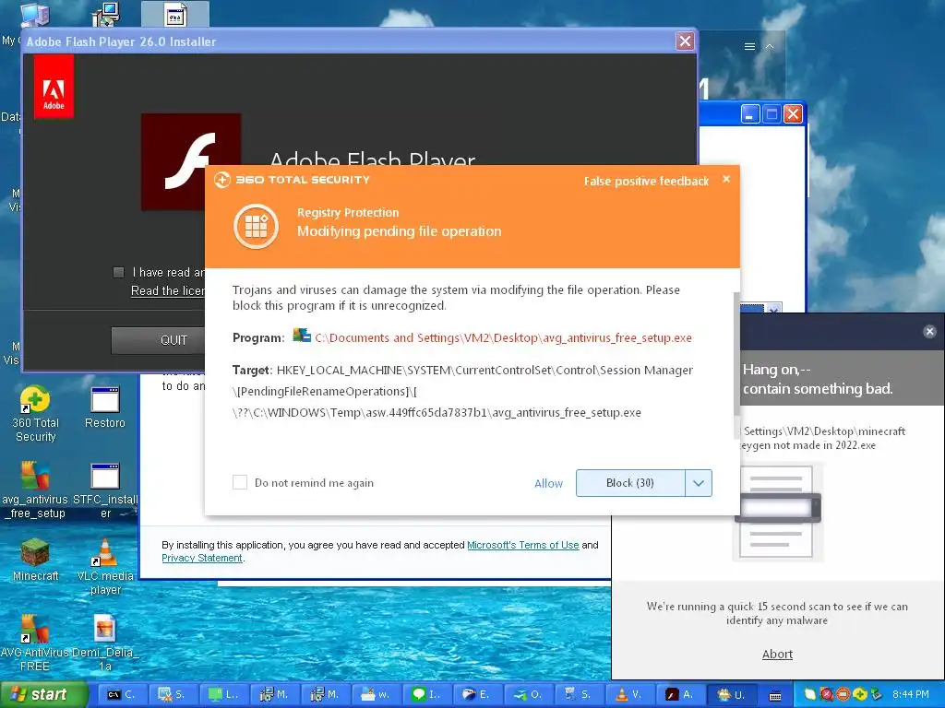Open the Restoro desktop icon

(105, 407)
